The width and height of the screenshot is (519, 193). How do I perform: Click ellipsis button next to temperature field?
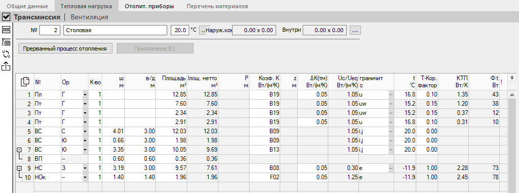202,30
